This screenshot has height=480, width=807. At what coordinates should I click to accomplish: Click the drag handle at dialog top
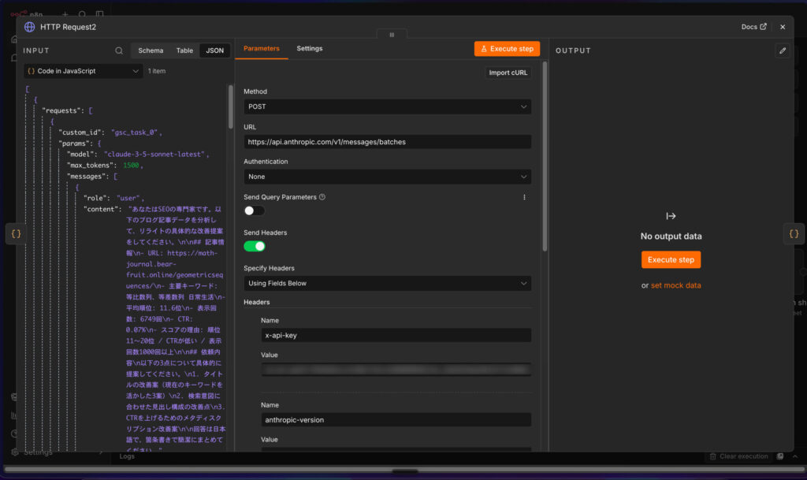392,35
